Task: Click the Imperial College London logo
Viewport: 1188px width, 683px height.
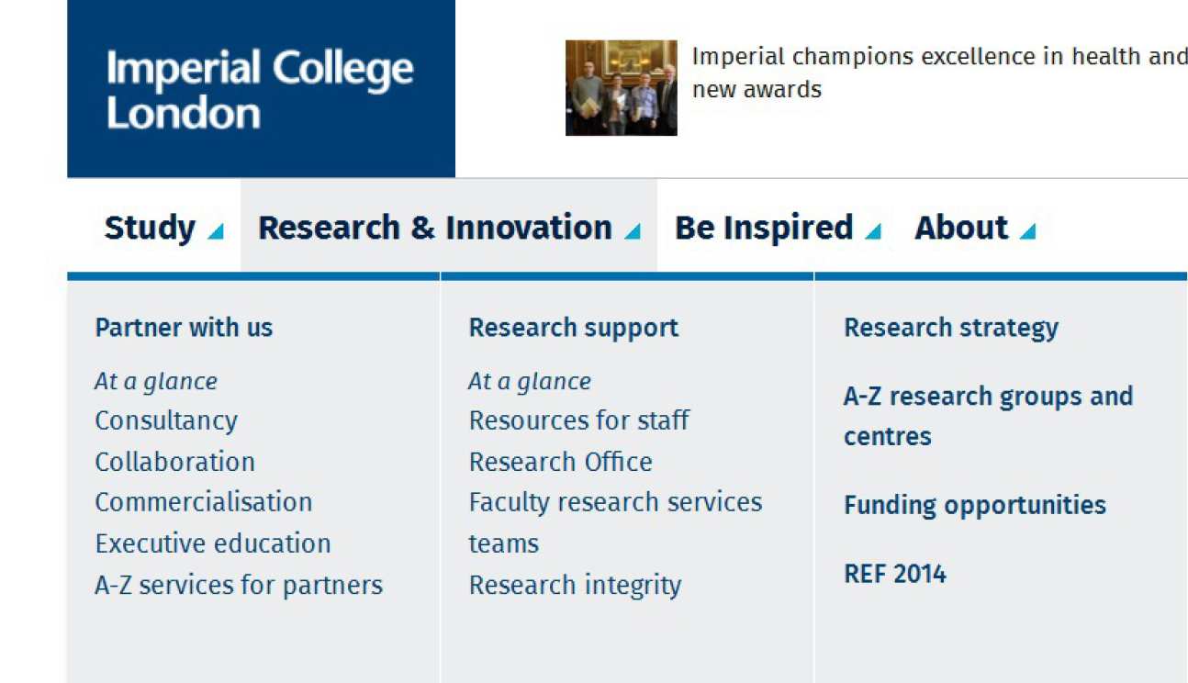Action: coord(260,89)
